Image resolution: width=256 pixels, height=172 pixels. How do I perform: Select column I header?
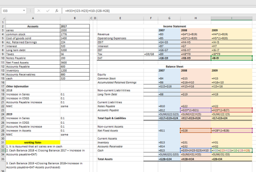click(x=231, y=18)
